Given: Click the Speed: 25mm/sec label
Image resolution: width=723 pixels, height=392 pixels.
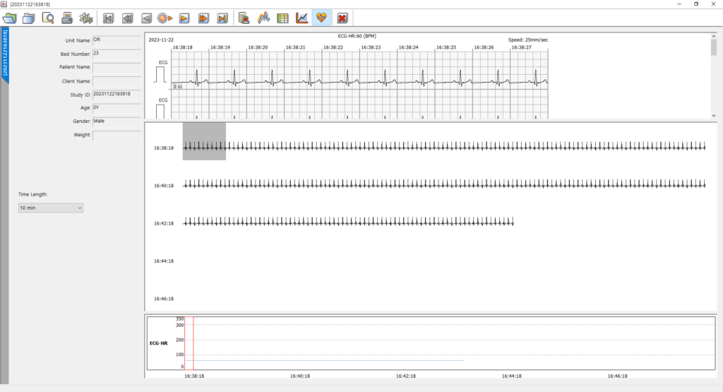Looking at the screenshot, I should [x=528, y=40].
